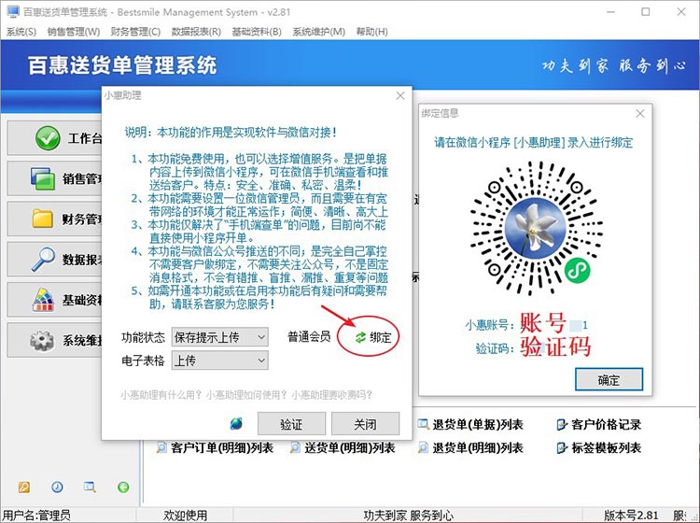Click the 验证码 label
The height and width of the screenshot is (523, 700).
(x=495, y=348)
